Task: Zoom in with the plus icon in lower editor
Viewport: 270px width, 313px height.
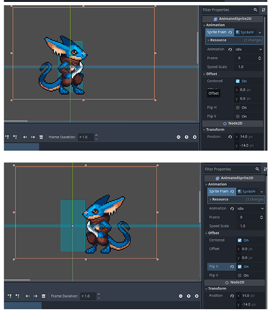Action: pyautogui.click(x=197, y=296)
